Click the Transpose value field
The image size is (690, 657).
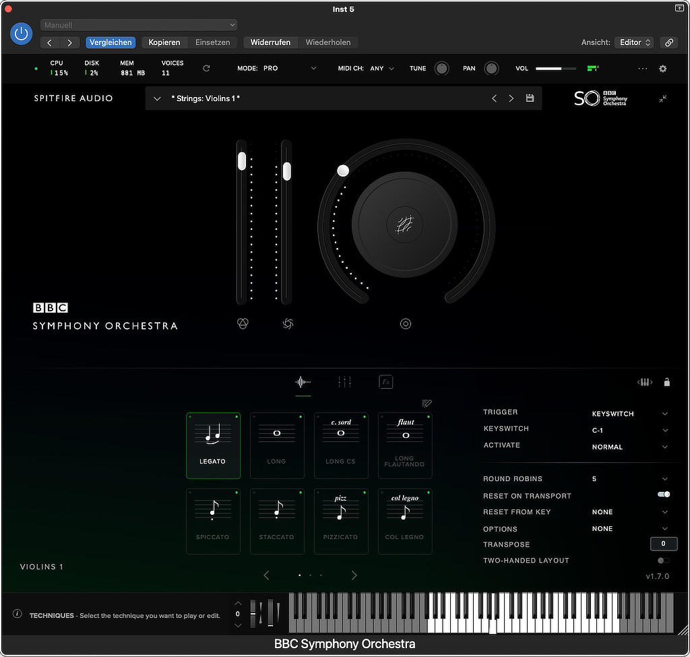click(x=664, y=544)
